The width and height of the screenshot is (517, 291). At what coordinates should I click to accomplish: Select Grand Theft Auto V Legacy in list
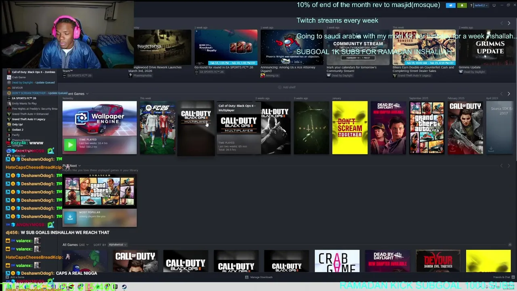[26, 119]
